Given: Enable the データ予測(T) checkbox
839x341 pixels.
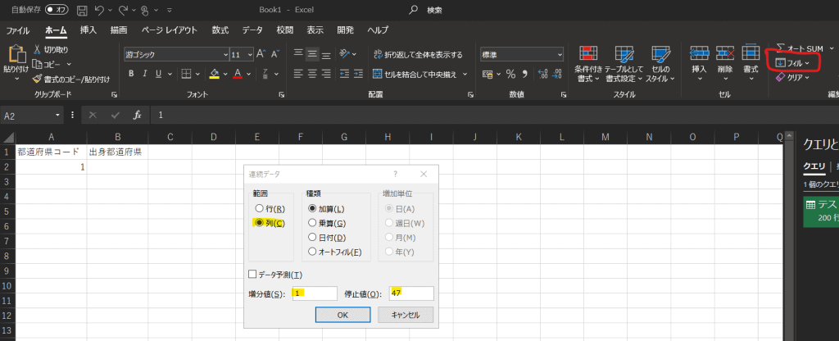Looking at the screenshot, I should pyautogui.click(x=252, y=275).
